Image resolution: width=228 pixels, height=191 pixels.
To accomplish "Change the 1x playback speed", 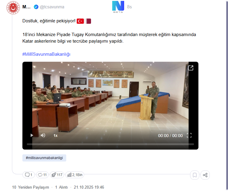I will (56, 136).
